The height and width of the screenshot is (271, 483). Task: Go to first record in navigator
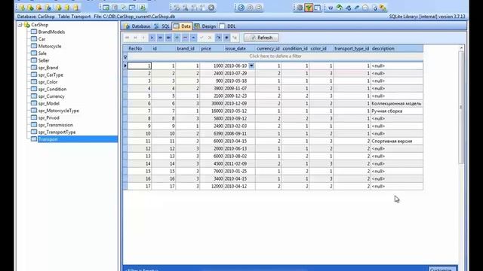tap(127, 38)
